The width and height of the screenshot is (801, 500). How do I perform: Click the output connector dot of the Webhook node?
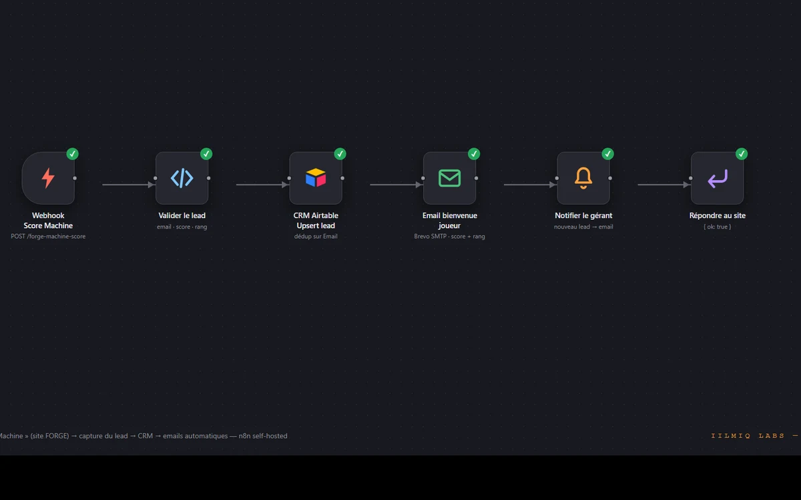point(75,178)
